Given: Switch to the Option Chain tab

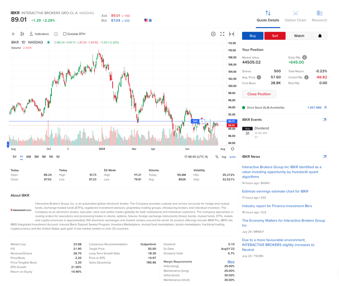Looking at the screenshot, I should pyautogui.click(x=295, y=16).
